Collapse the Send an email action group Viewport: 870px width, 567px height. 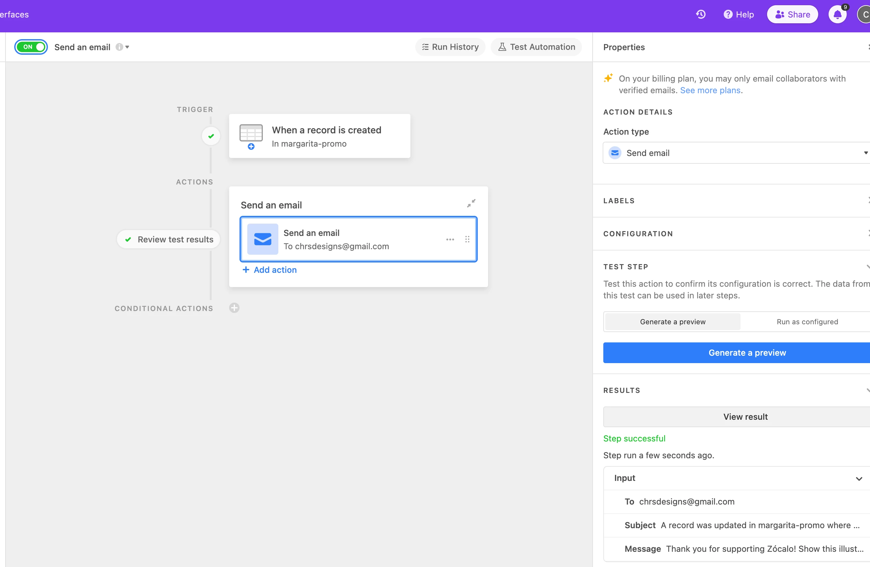click(x=471, y=203)
